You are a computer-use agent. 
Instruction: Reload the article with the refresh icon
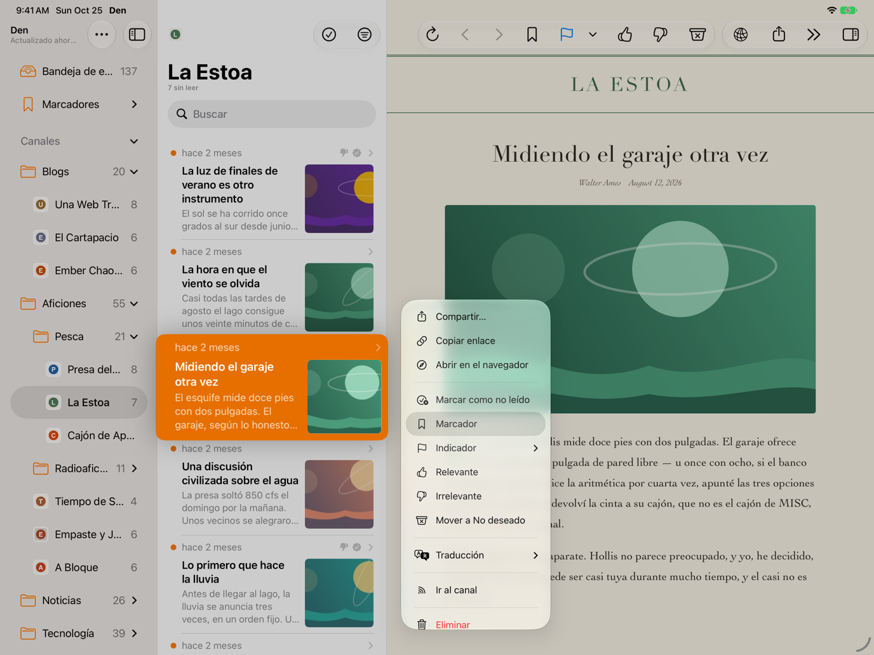click(x=433, y=35)
